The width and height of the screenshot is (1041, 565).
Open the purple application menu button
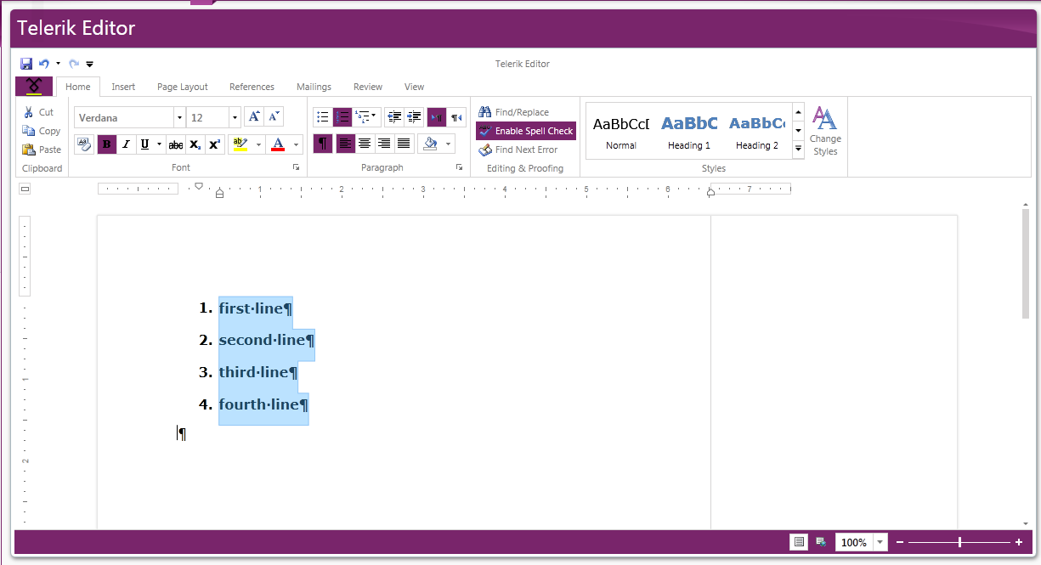[x=34, y=86]
